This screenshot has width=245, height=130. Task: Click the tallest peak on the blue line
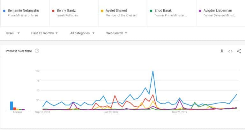click(x=153, y=71)
